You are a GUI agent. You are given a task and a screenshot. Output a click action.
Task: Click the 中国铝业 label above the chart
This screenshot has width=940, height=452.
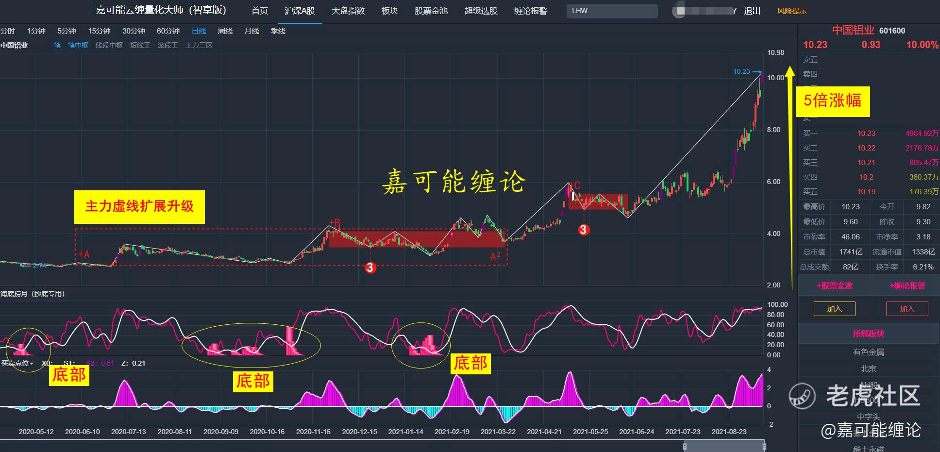tap(14, 45)
